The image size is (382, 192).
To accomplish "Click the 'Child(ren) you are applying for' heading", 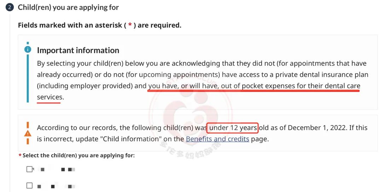I will (x=68, y=7).
